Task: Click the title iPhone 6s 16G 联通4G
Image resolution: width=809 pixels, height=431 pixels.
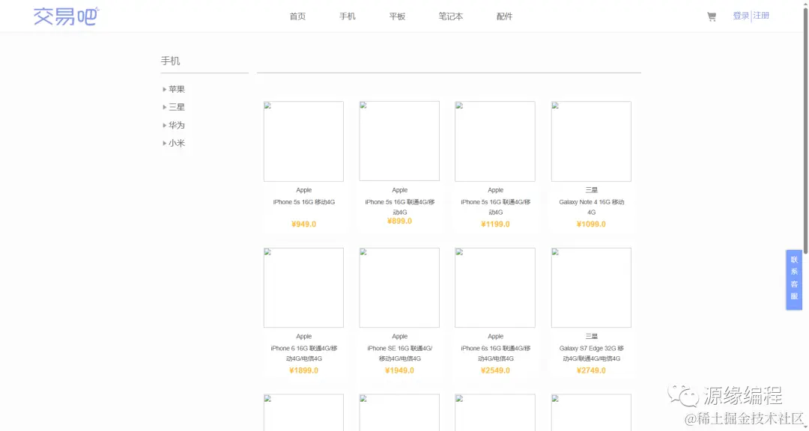Action: [x=495, y=353]
